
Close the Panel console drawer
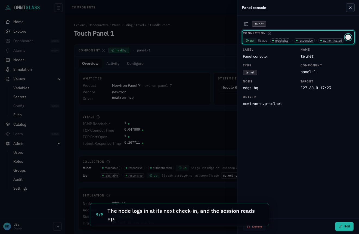(350, 8)
